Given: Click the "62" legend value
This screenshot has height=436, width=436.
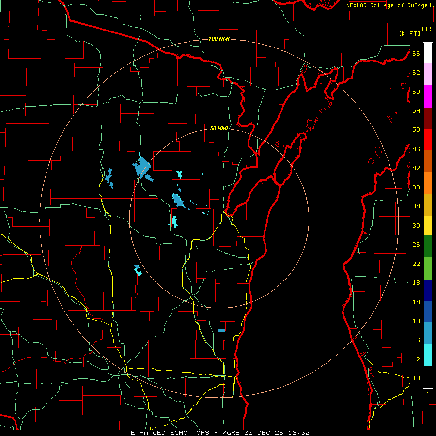Looking at the screenshot, I should point(416,73).
